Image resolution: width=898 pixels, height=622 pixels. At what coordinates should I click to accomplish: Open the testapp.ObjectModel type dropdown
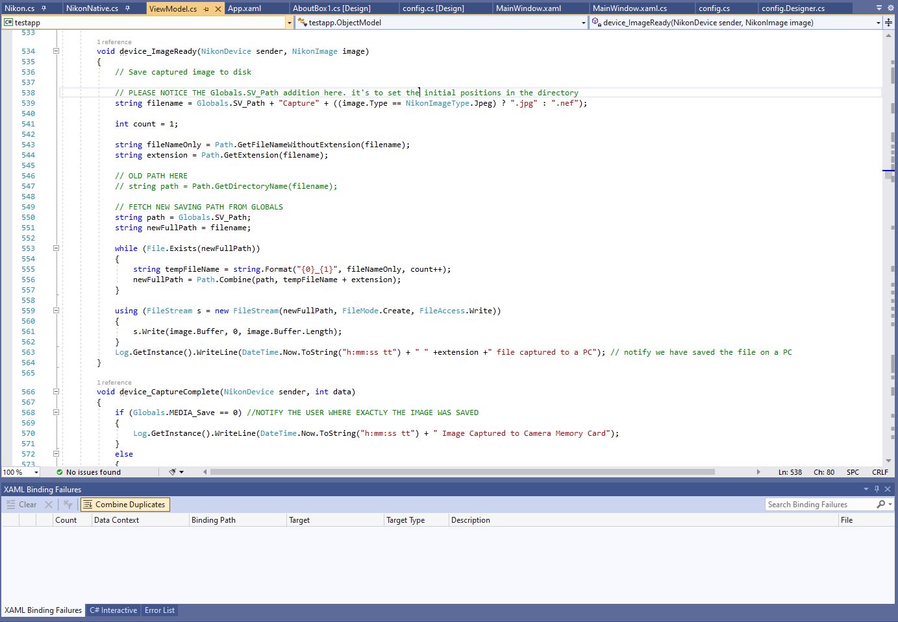click(584, 23)
